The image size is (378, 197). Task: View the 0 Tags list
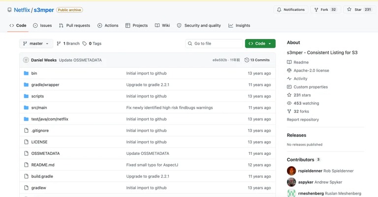point(92,44)
